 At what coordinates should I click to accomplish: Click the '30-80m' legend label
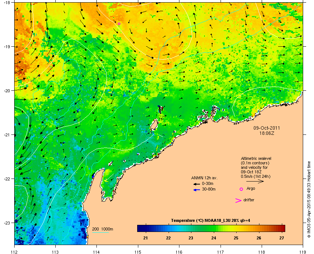(x=209, y=189)
